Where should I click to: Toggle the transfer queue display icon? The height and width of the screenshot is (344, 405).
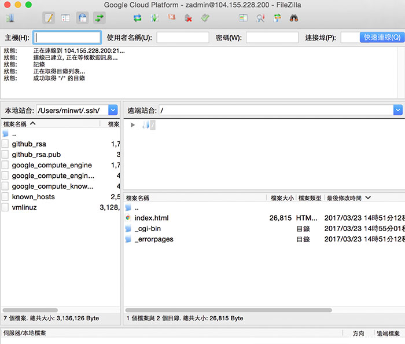click(100, 18)
